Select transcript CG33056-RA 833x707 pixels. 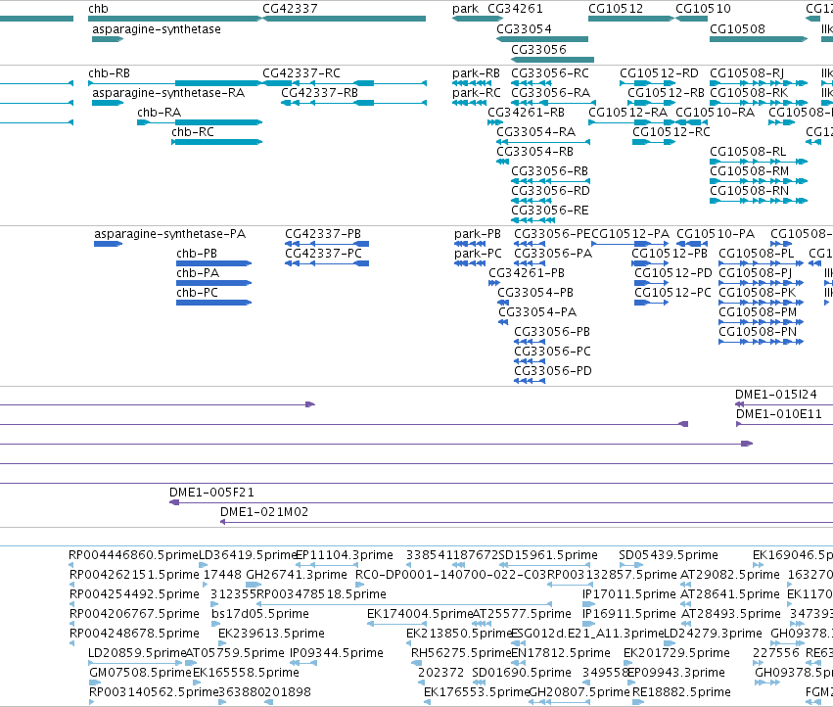(550, 93)
